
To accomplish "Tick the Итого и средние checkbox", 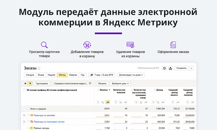I will point(28,109).
